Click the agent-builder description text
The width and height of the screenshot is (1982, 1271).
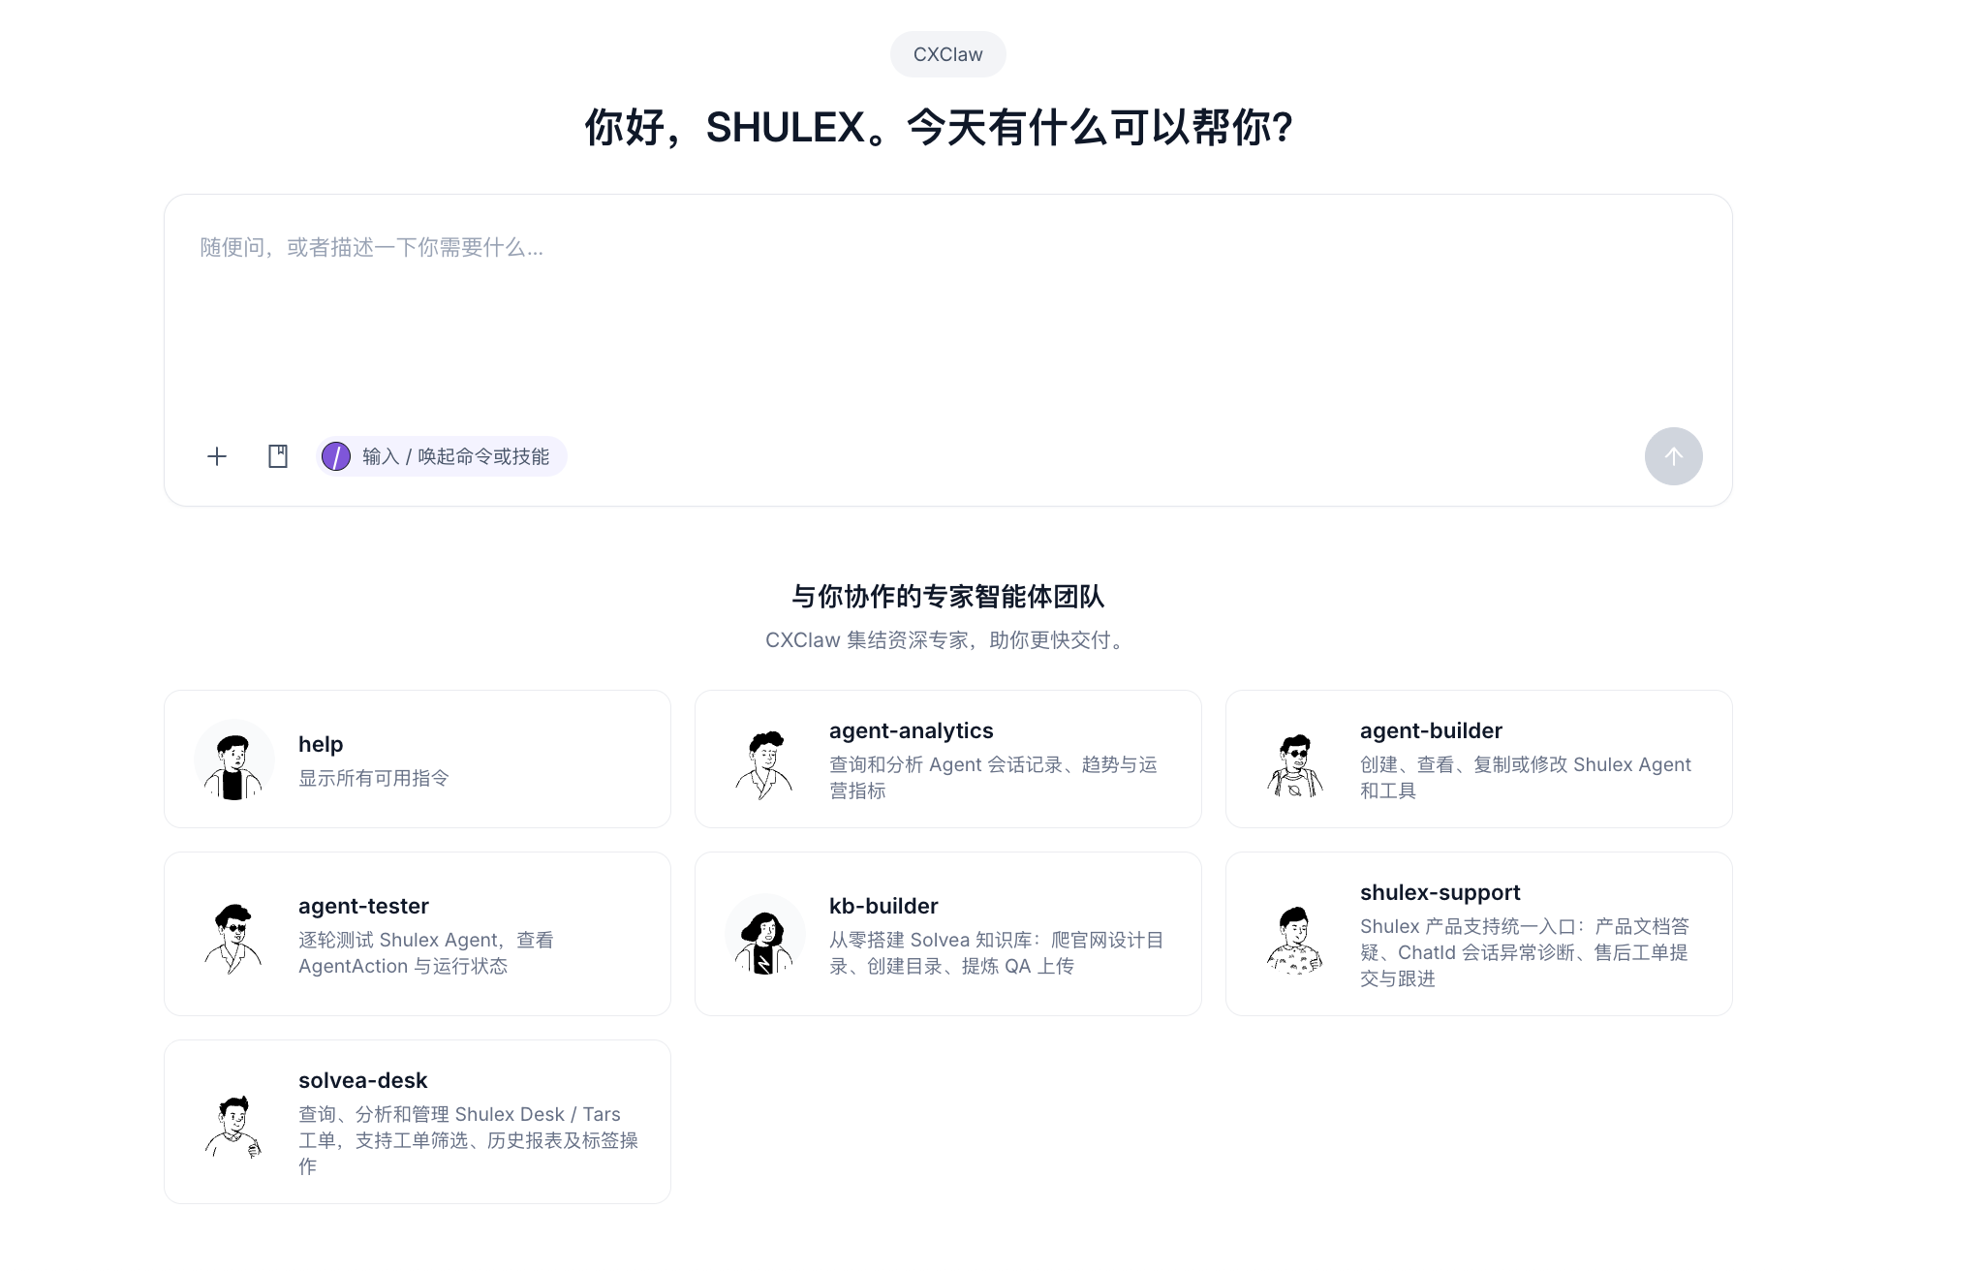(1526, 778)
